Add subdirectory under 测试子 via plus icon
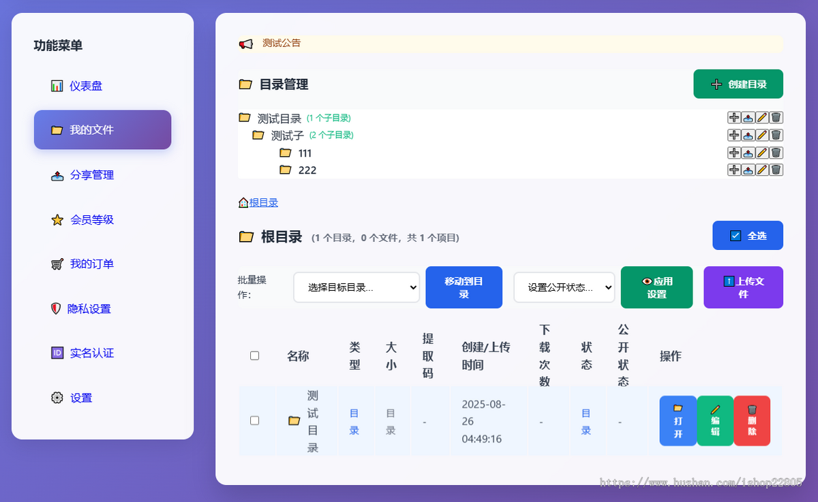 pyautogui.click(x=734, y=136)
